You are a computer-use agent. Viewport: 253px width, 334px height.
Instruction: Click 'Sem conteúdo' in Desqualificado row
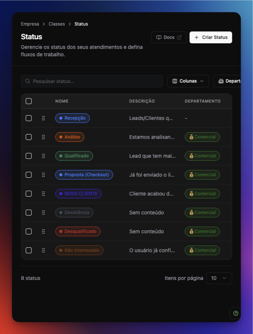[146, 231]
